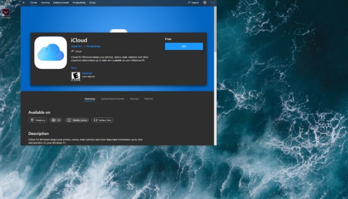Click the Search magnifier in Store header
Image resolution: width=348 pixels, height=199 pixels.
[x=193, y=2]
